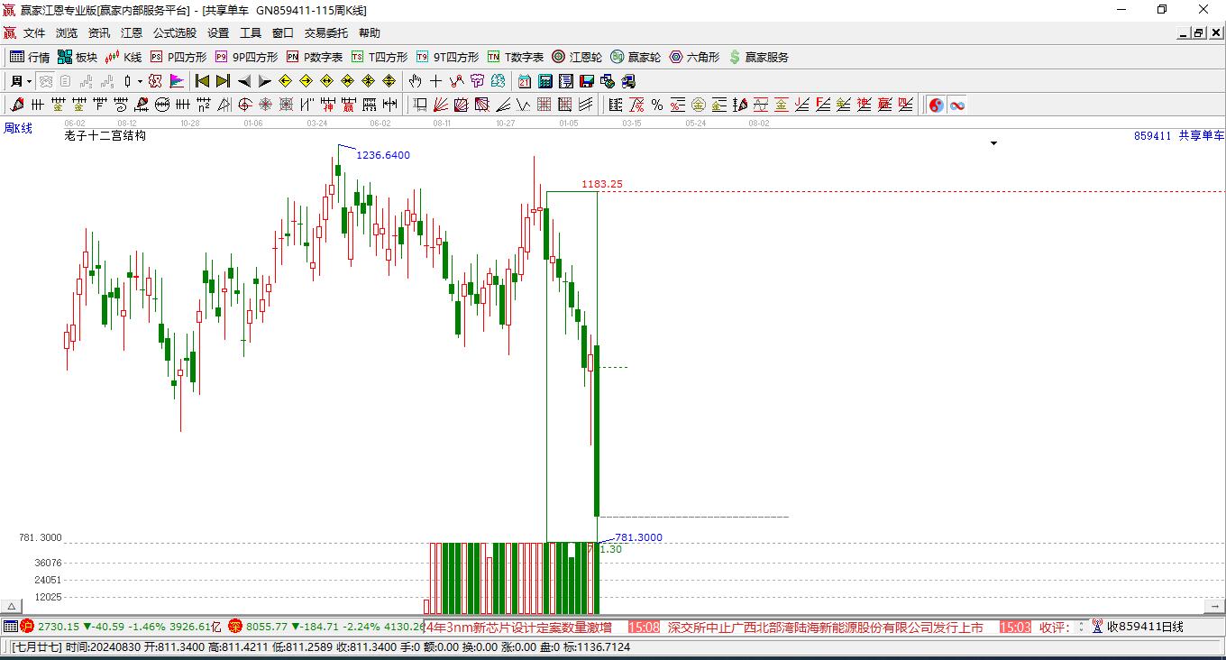Click the 1183.25 red price label
1226x660 pixels.
[601, 184]
